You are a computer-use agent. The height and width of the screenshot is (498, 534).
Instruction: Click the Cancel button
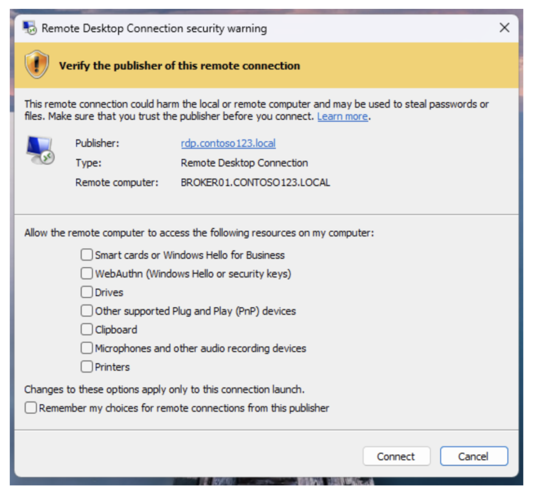[473, 456]
